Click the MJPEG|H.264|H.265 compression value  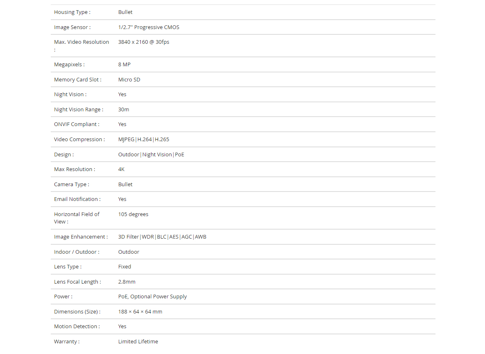click(x=144, y=140)
